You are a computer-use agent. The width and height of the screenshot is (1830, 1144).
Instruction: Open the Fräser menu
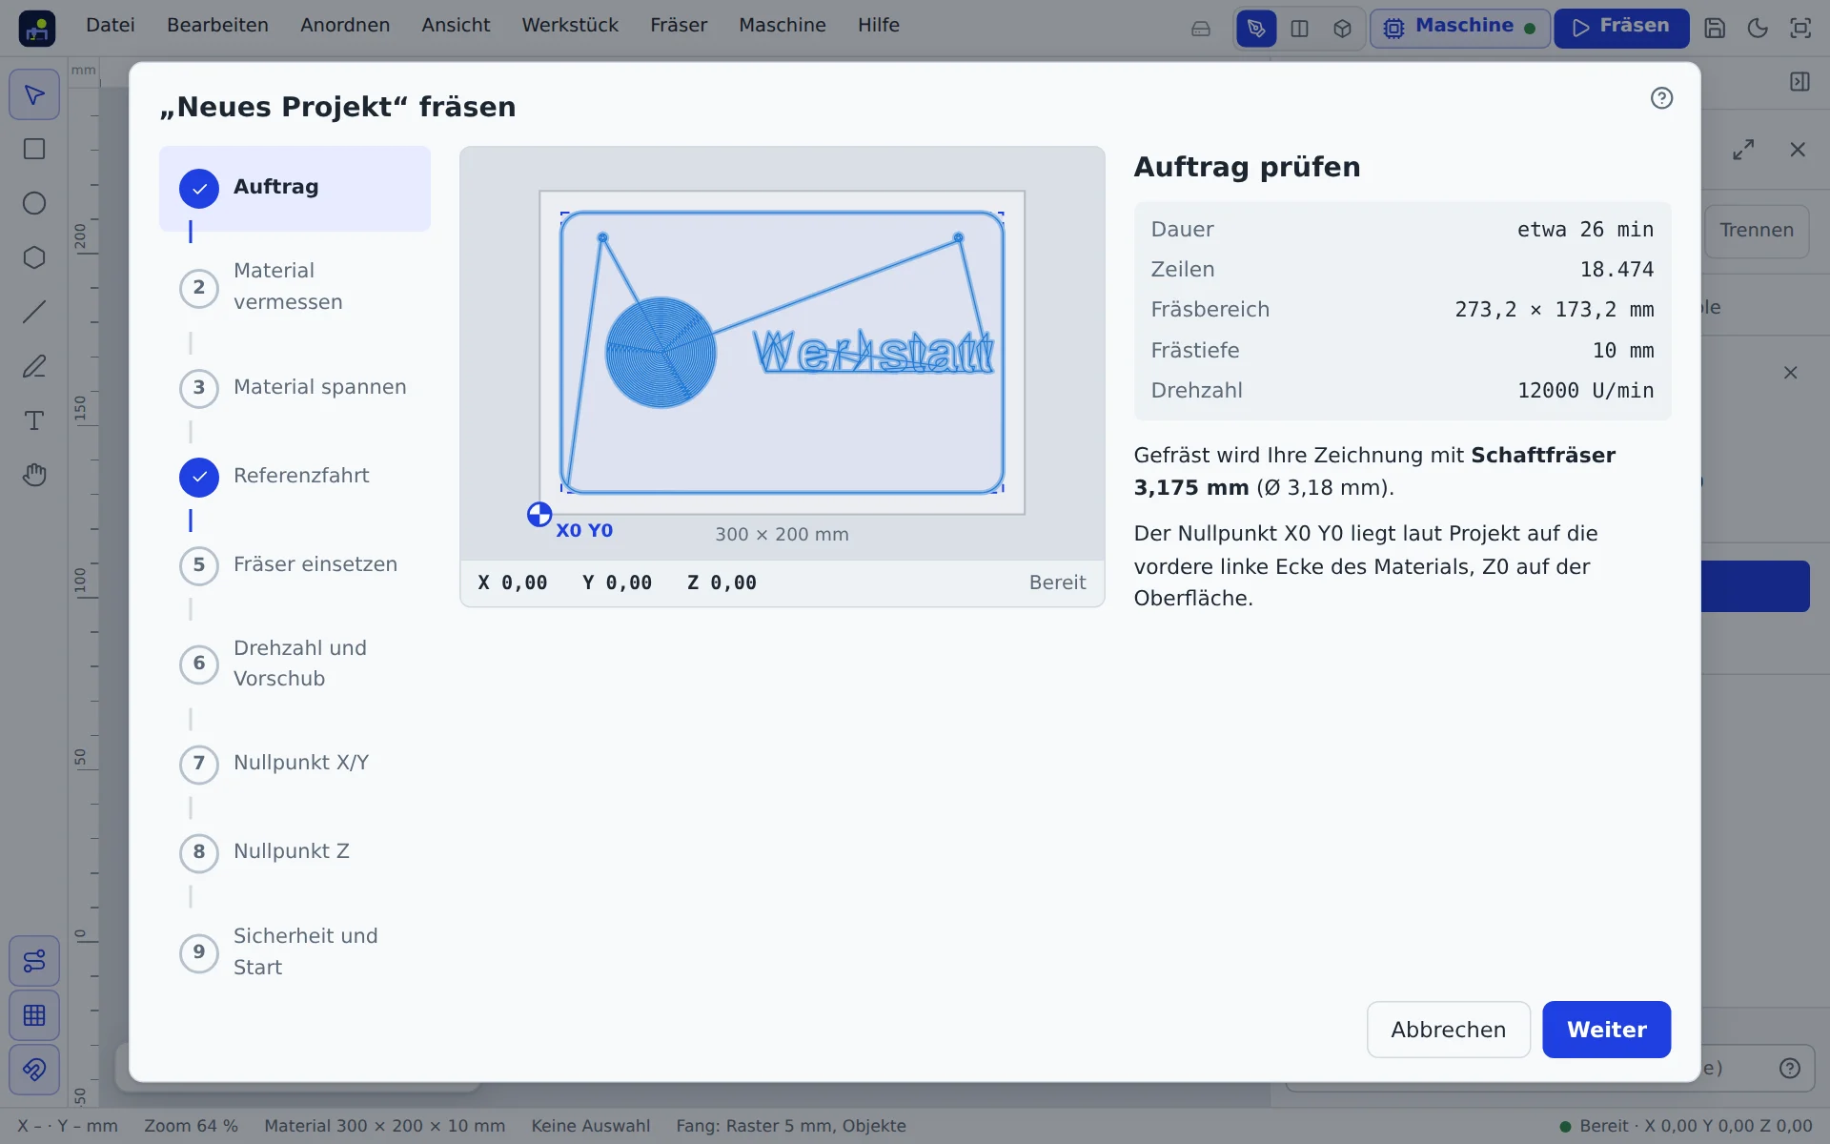[x=679, y=25]
